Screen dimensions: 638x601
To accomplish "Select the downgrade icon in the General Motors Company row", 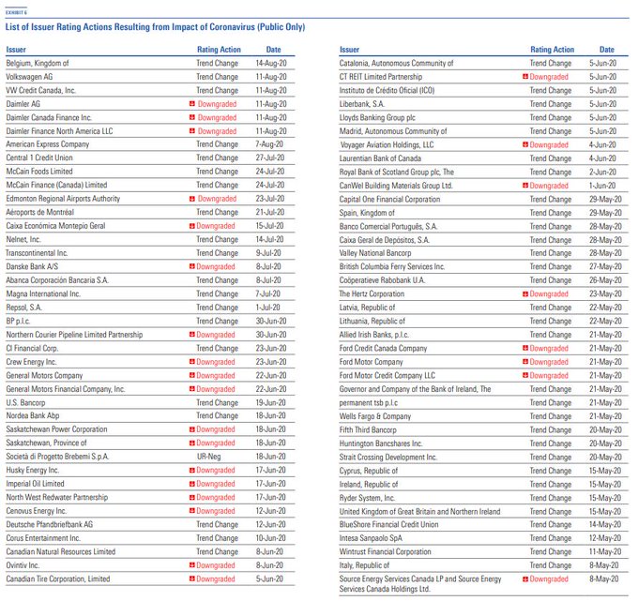I will 192,375.
